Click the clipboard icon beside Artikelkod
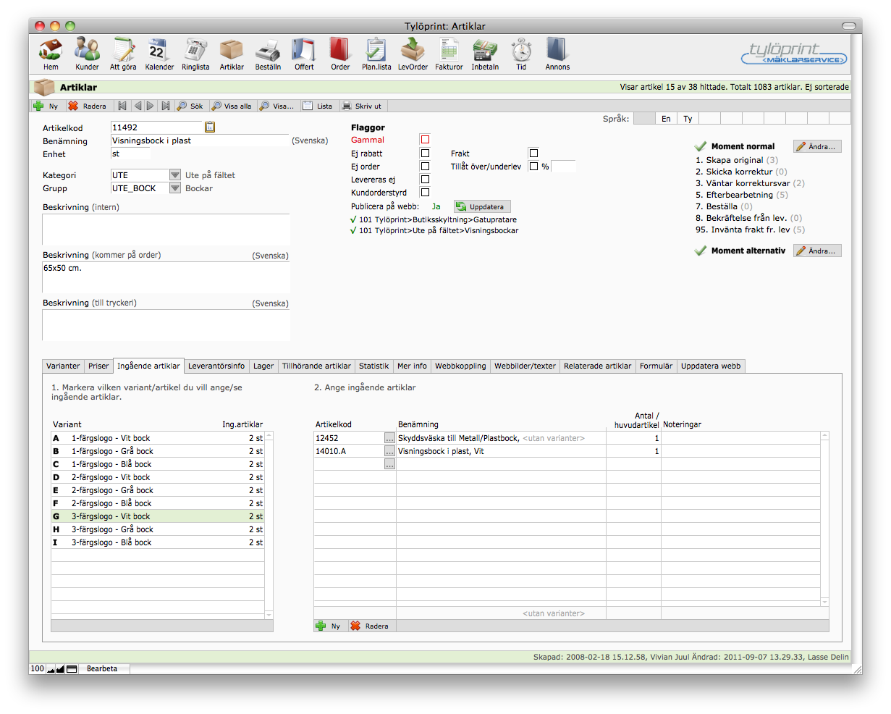The image size is (891, 714). click(x=210, y=127)
